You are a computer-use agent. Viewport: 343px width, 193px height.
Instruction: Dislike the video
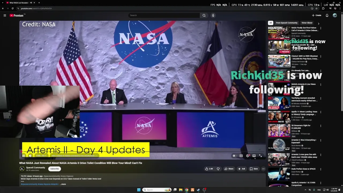(218, 169)
